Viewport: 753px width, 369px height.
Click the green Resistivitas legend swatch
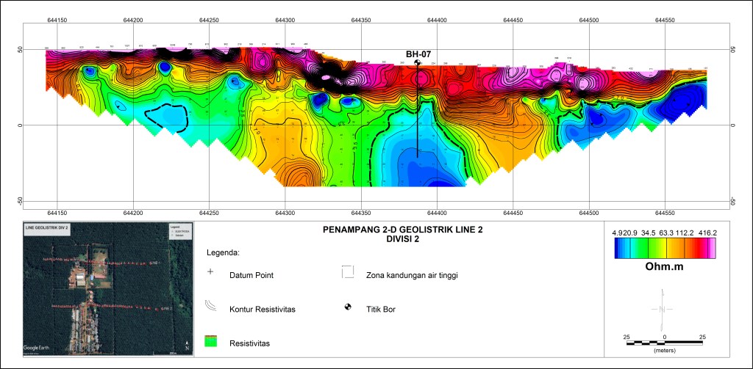pos(210,341)
